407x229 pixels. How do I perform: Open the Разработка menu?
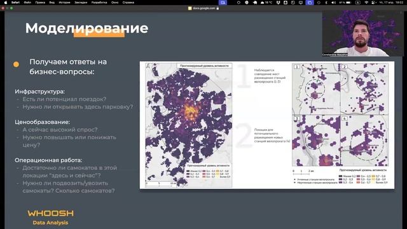(x=99, y=3)
